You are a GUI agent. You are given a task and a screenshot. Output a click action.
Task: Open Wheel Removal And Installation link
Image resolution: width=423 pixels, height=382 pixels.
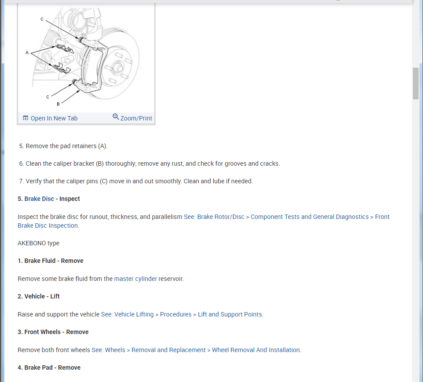click(256, 350)
